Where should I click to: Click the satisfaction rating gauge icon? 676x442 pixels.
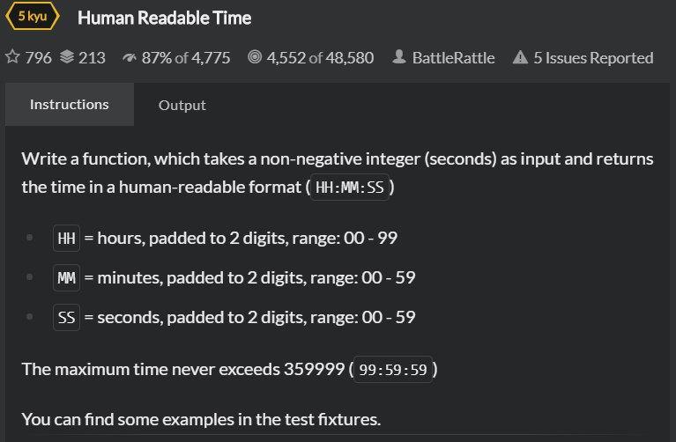coord(130,58)
